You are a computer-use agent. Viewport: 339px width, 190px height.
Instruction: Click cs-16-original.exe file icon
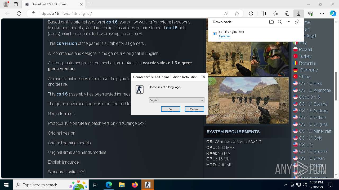click(x=215, y=34)
